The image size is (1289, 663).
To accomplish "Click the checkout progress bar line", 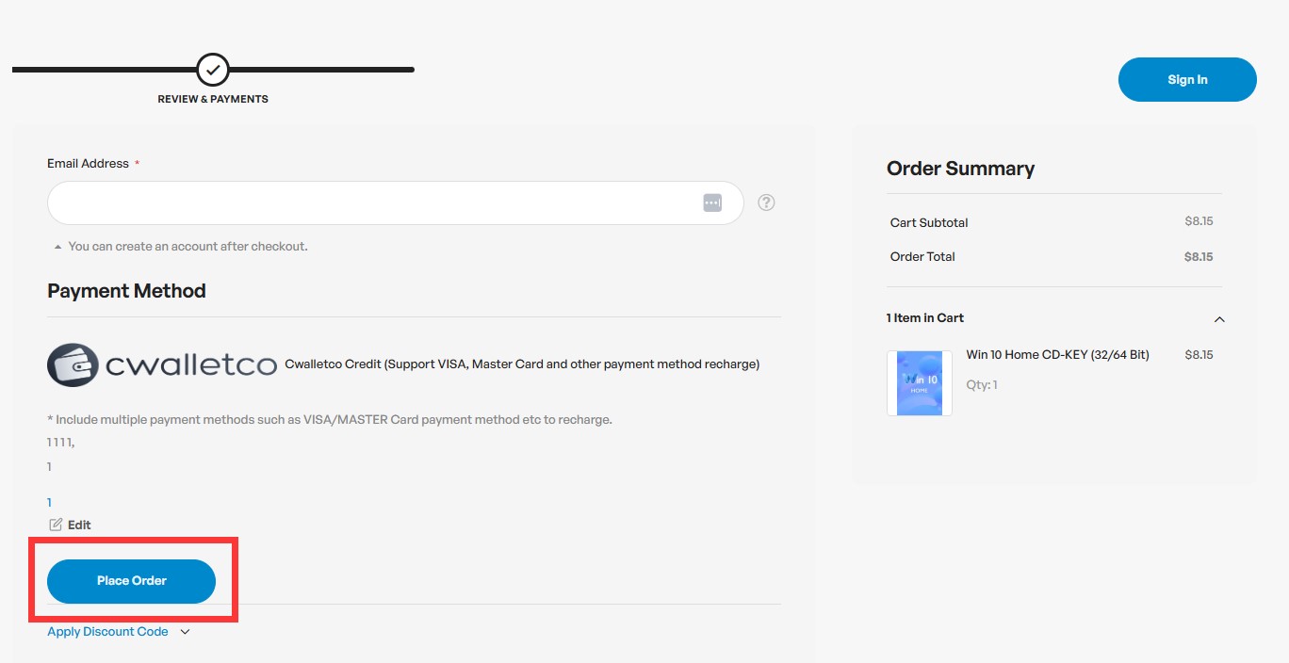I will click(x=320, y=70).
